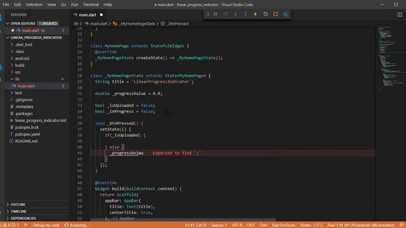Change indentation via Spaces: 2

(x=219, y=225)
